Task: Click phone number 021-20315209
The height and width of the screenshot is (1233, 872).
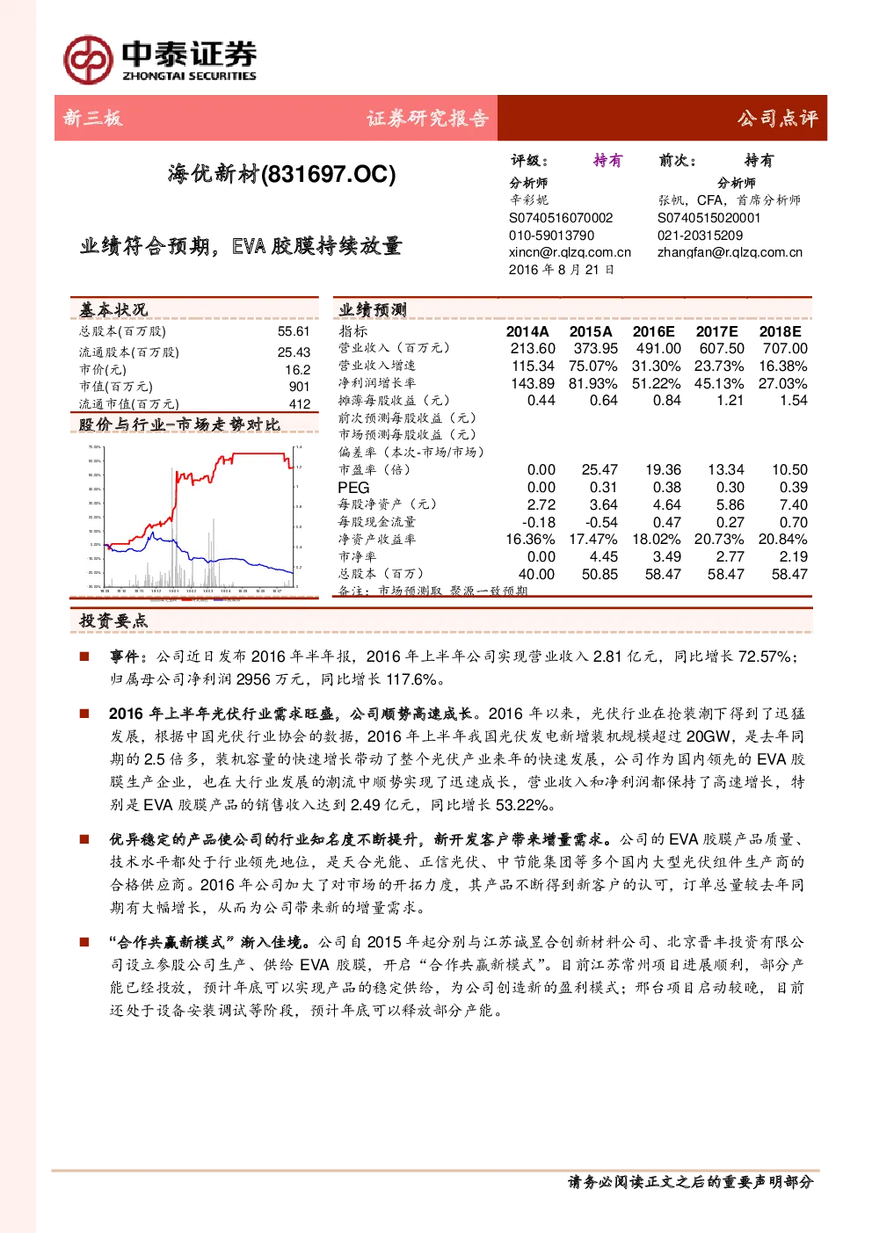Action: pos(700,236)
